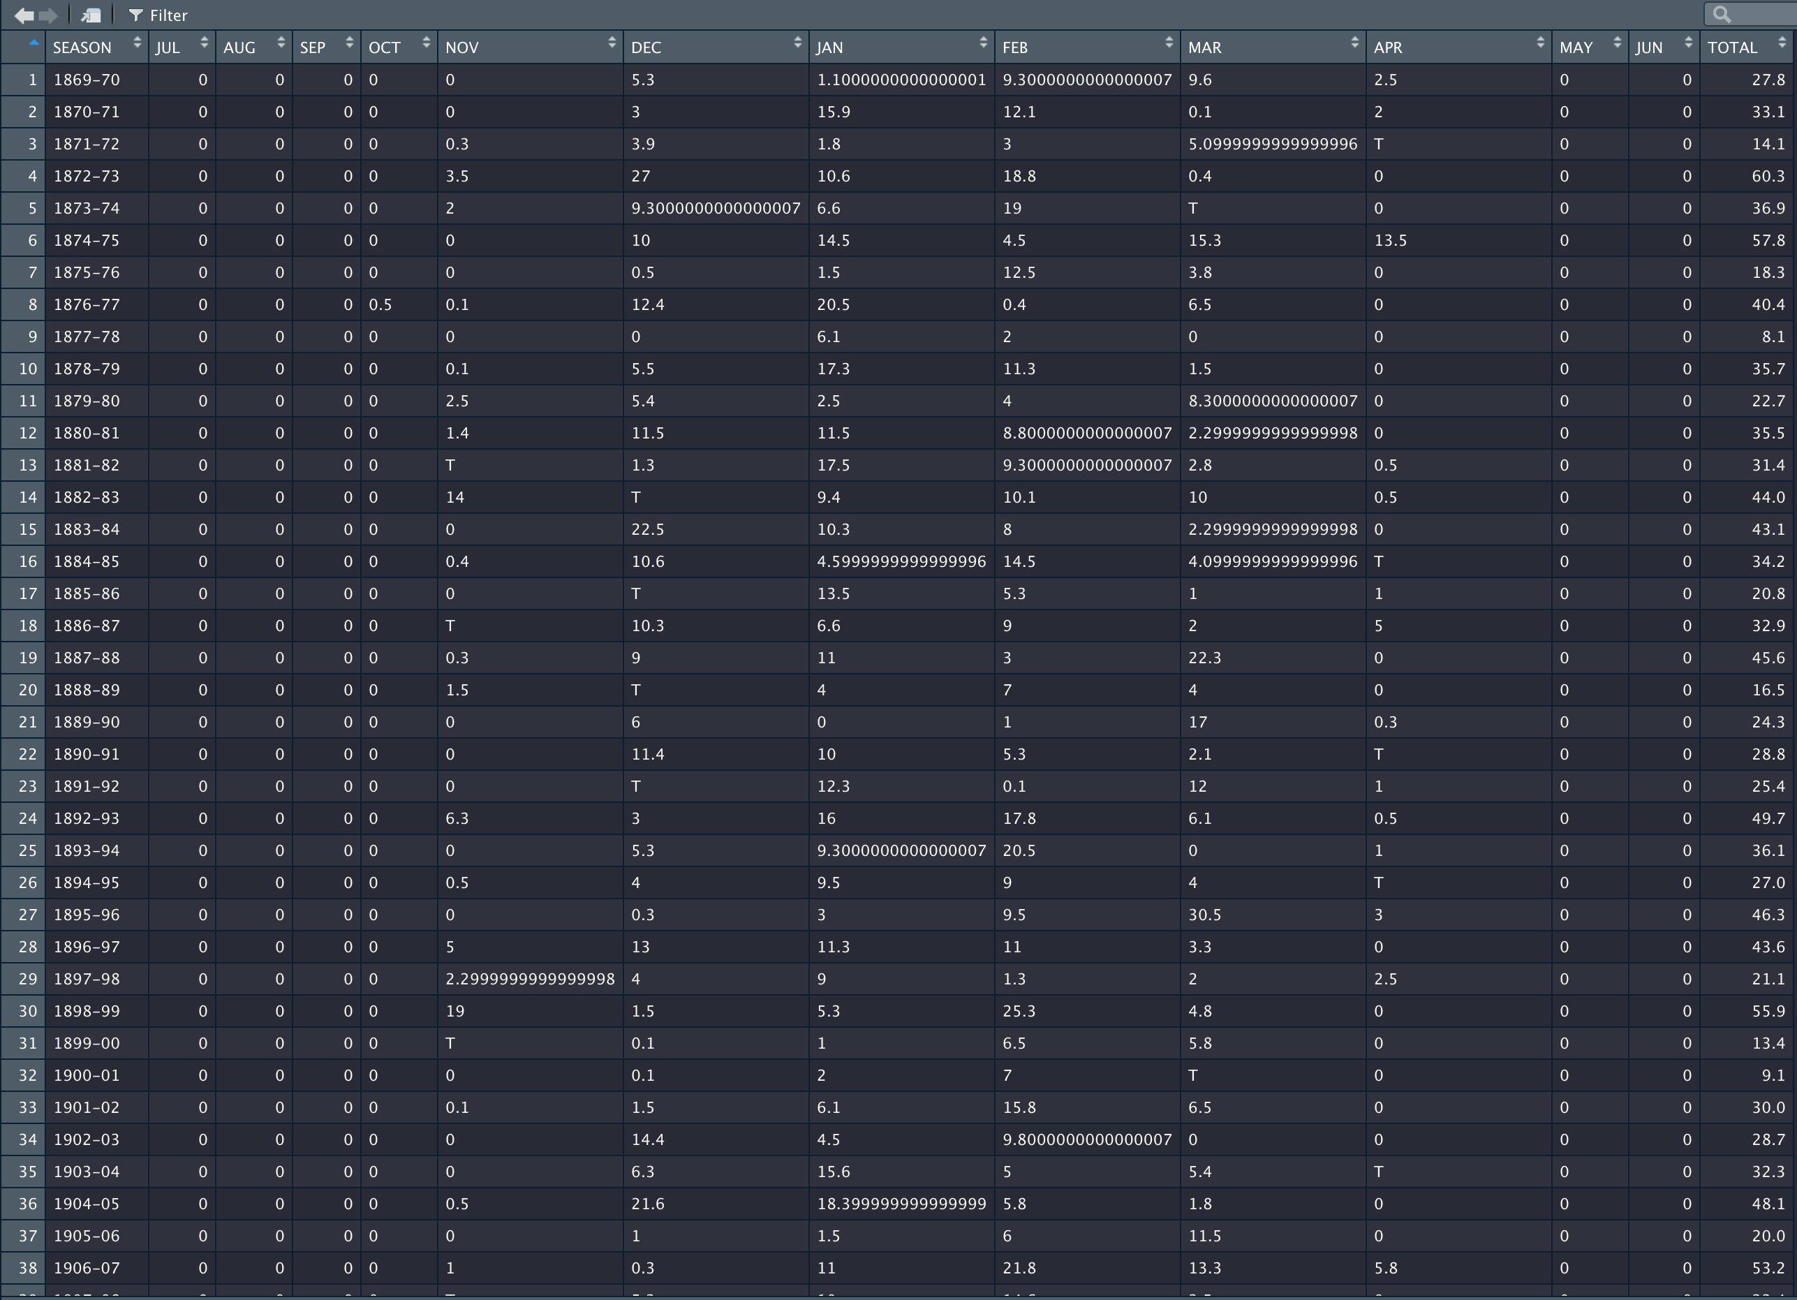Click row number 25

click(x=28, y=851)
